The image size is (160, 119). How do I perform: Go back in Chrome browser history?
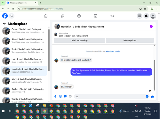coord(3,9)
